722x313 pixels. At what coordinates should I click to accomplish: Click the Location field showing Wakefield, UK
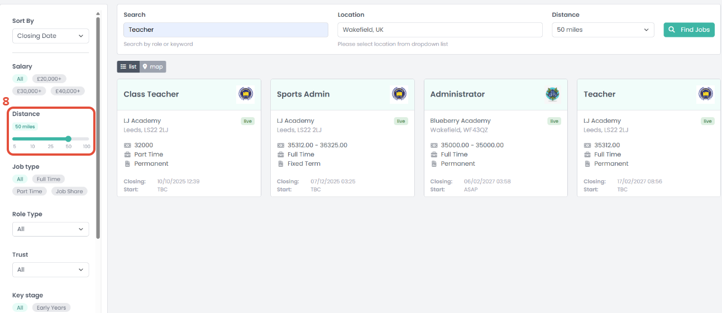click(x=440, y=30)
